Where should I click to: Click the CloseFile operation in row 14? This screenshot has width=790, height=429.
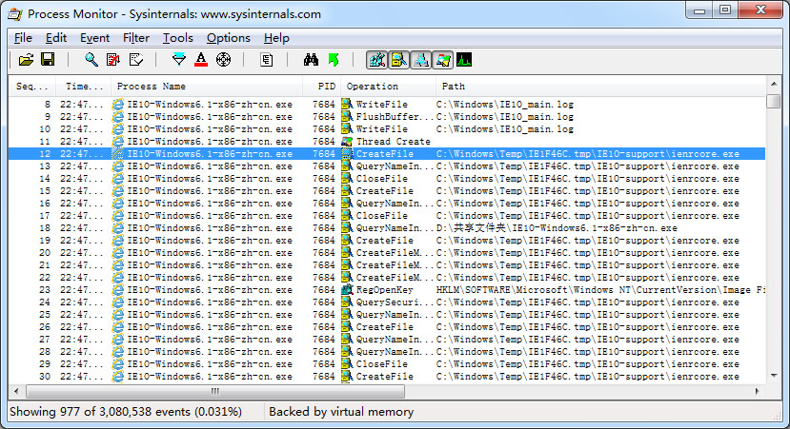382,179
